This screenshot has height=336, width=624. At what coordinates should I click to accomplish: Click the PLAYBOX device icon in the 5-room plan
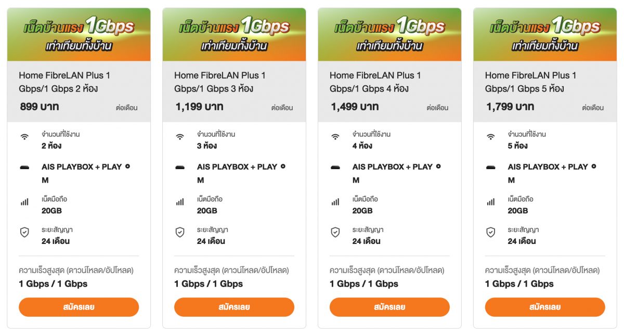pyautogui.click(x=490, y=167)
